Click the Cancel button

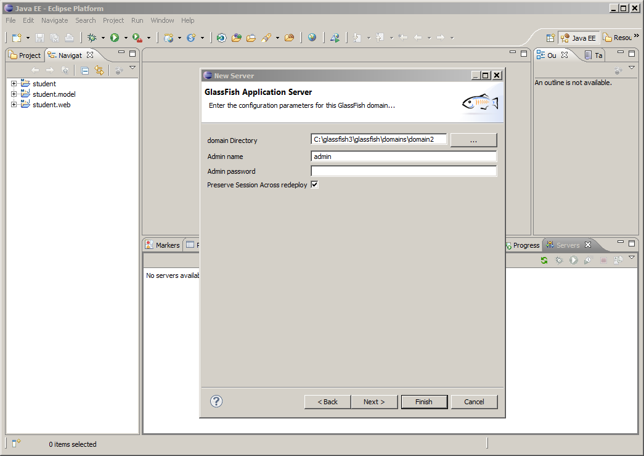pos(474,402)
